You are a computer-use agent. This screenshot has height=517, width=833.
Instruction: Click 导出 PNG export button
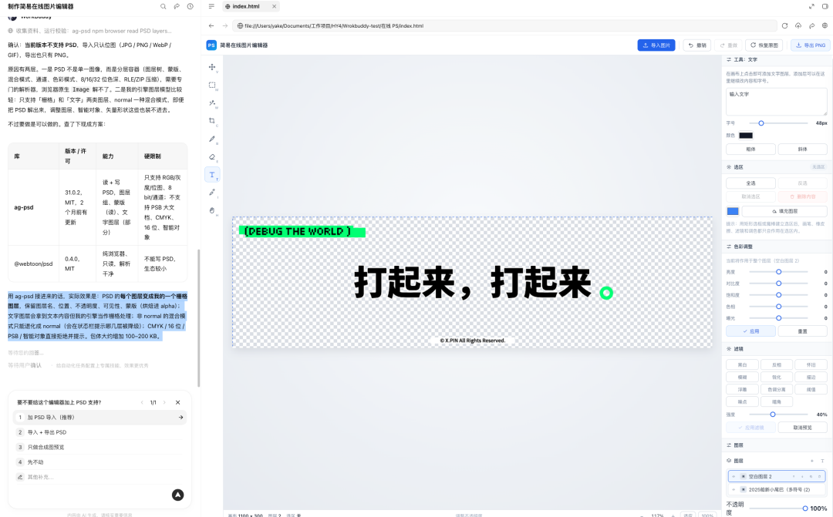coord(811,45)
